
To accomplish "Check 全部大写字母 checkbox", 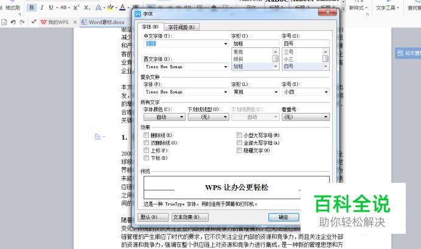I will tap(239, 143).
